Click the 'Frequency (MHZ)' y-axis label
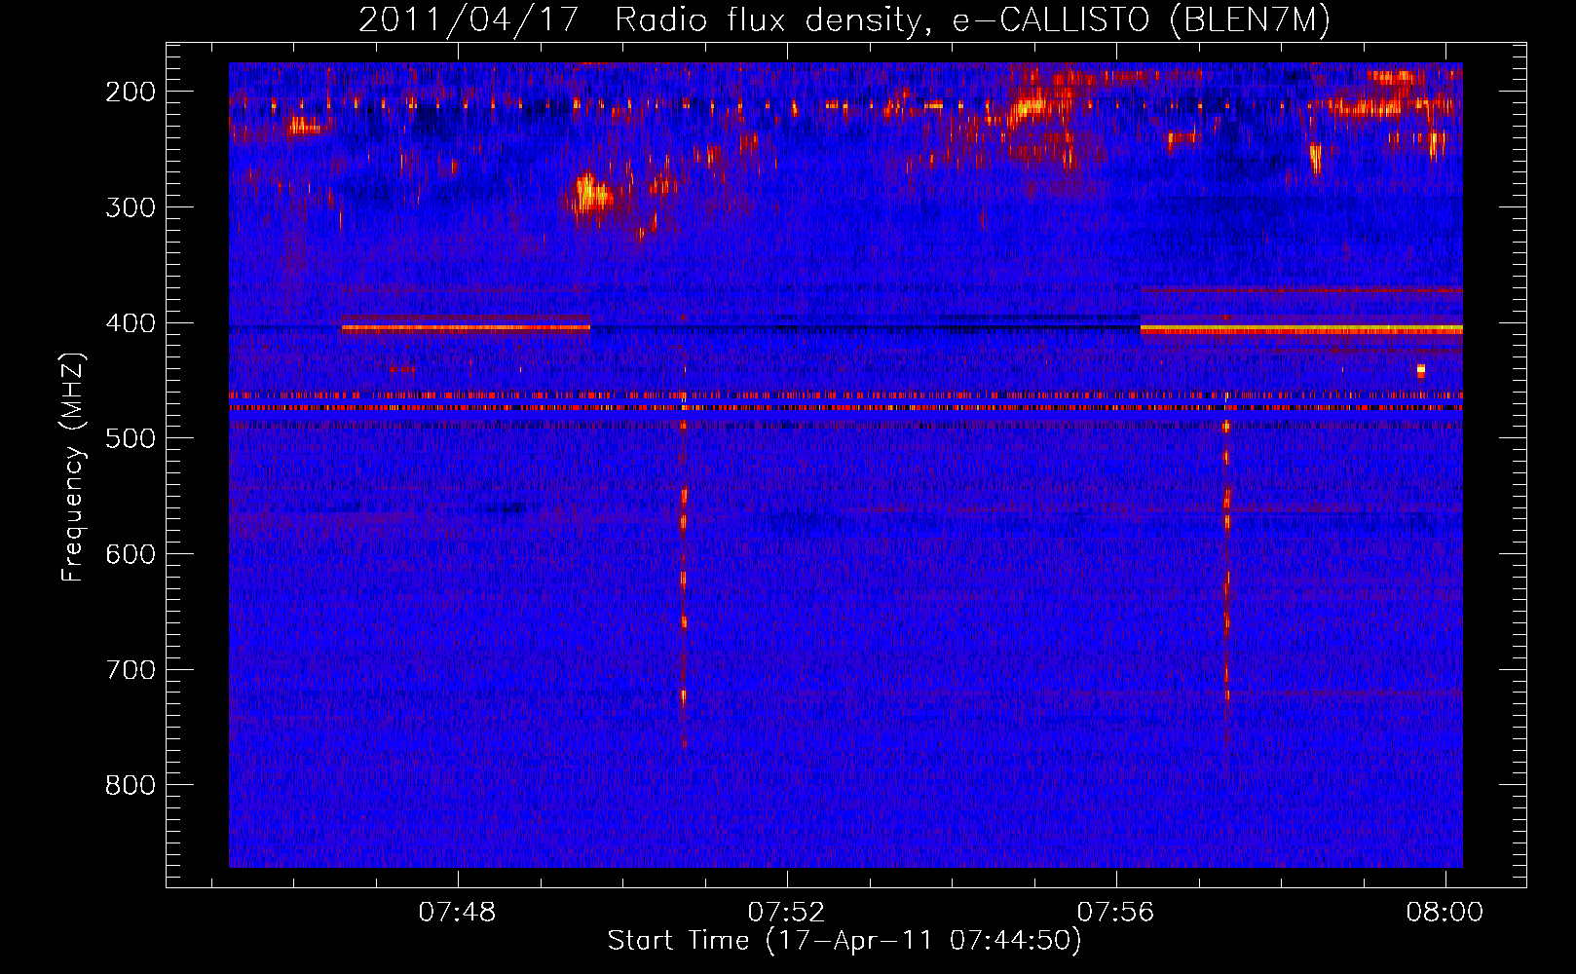This screenshot has width=1576, height=974. (x=74, y=468)
